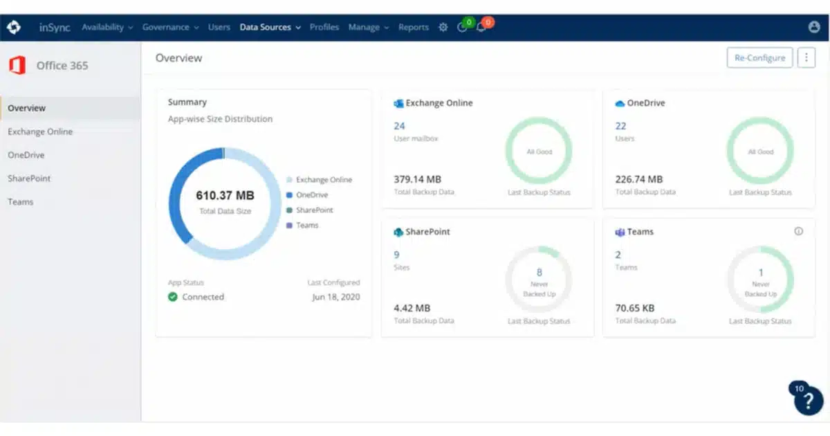
Task: Open the activity clock icon with green badge
Action: pos(463,28)
